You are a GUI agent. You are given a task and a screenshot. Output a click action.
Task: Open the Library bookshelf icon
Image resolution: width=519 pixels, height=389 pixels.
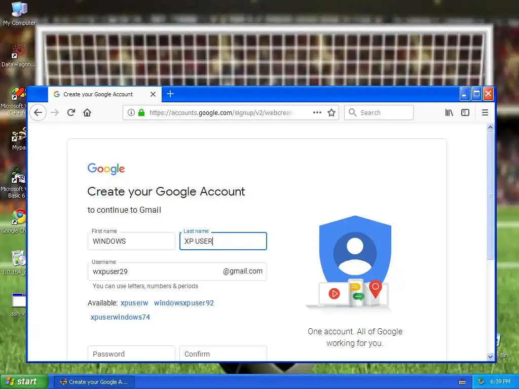449,113
